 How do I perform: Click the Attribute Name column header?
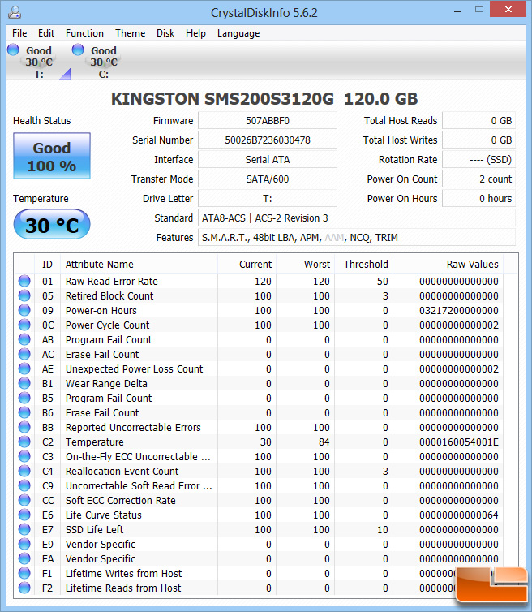(139, 265)
